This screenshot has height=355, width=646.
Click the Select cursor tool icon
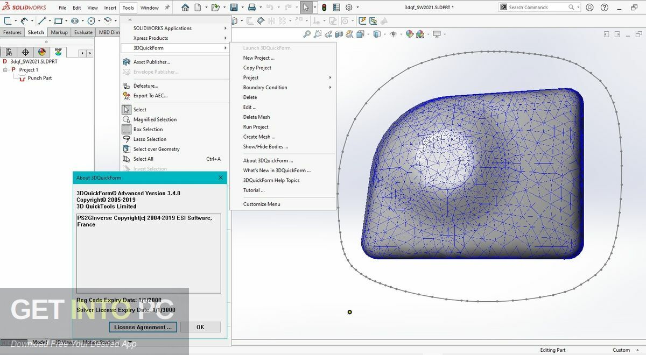pyautogui.click(x=306, y=8)
